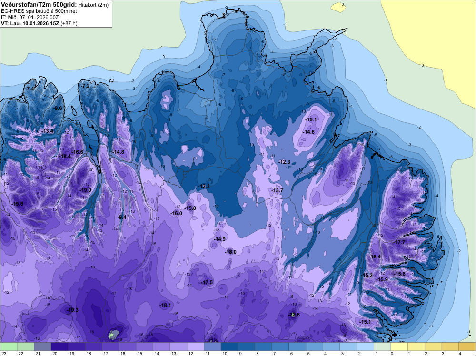Click the -22.6 temperature label on map
This screenshot has height=356, width=476.
[294, 315]
